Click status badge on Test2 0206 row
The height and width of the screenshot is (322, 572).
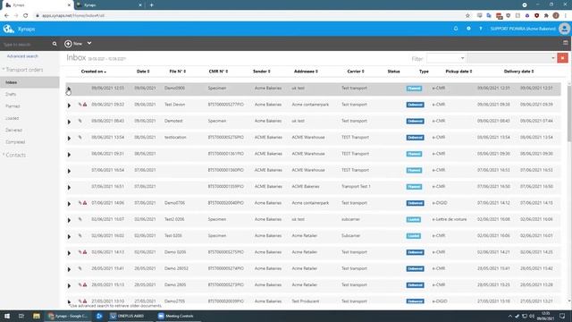414,219
